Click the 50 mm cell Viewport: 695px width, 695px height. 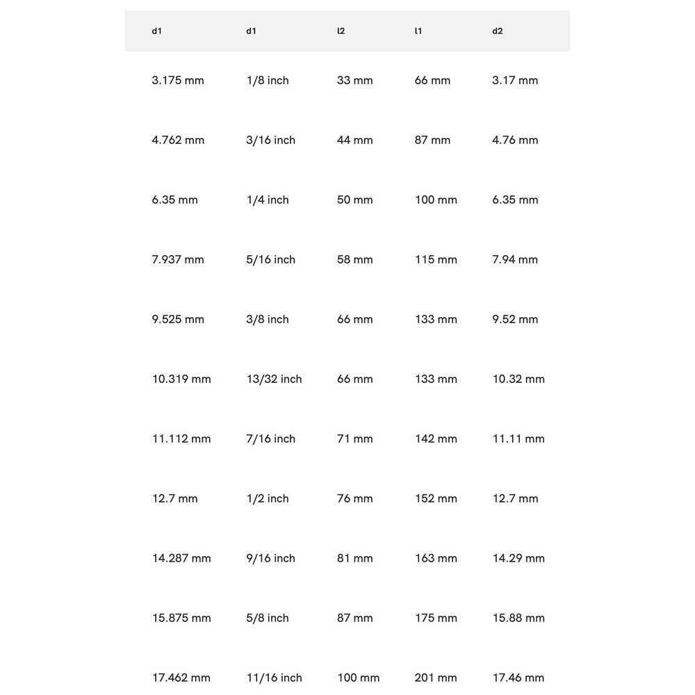(x=354, y=200)
